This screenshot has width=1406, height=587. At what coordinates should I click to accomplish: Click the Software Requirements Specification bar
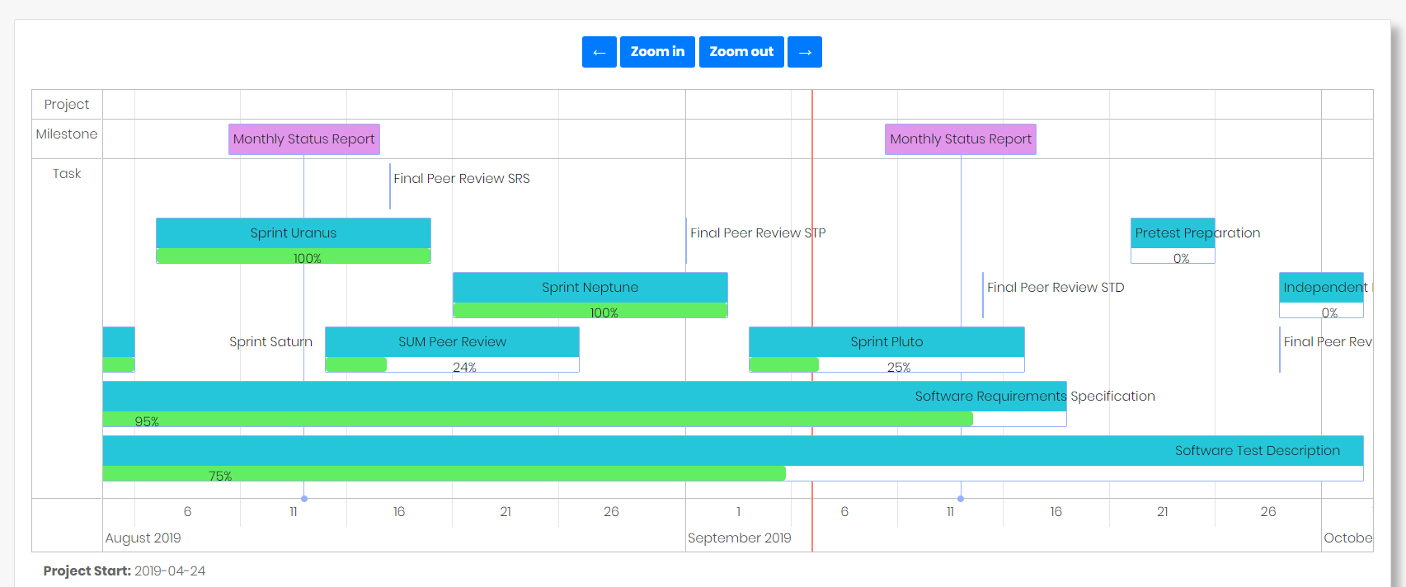click(584, 397)
